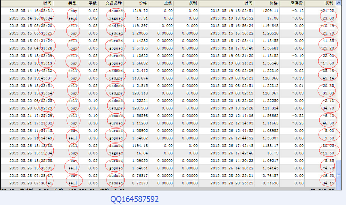This screenshot has width=346, height=205.
Task: Click the 时间 header left of 类型
Action: pos(47,3)
